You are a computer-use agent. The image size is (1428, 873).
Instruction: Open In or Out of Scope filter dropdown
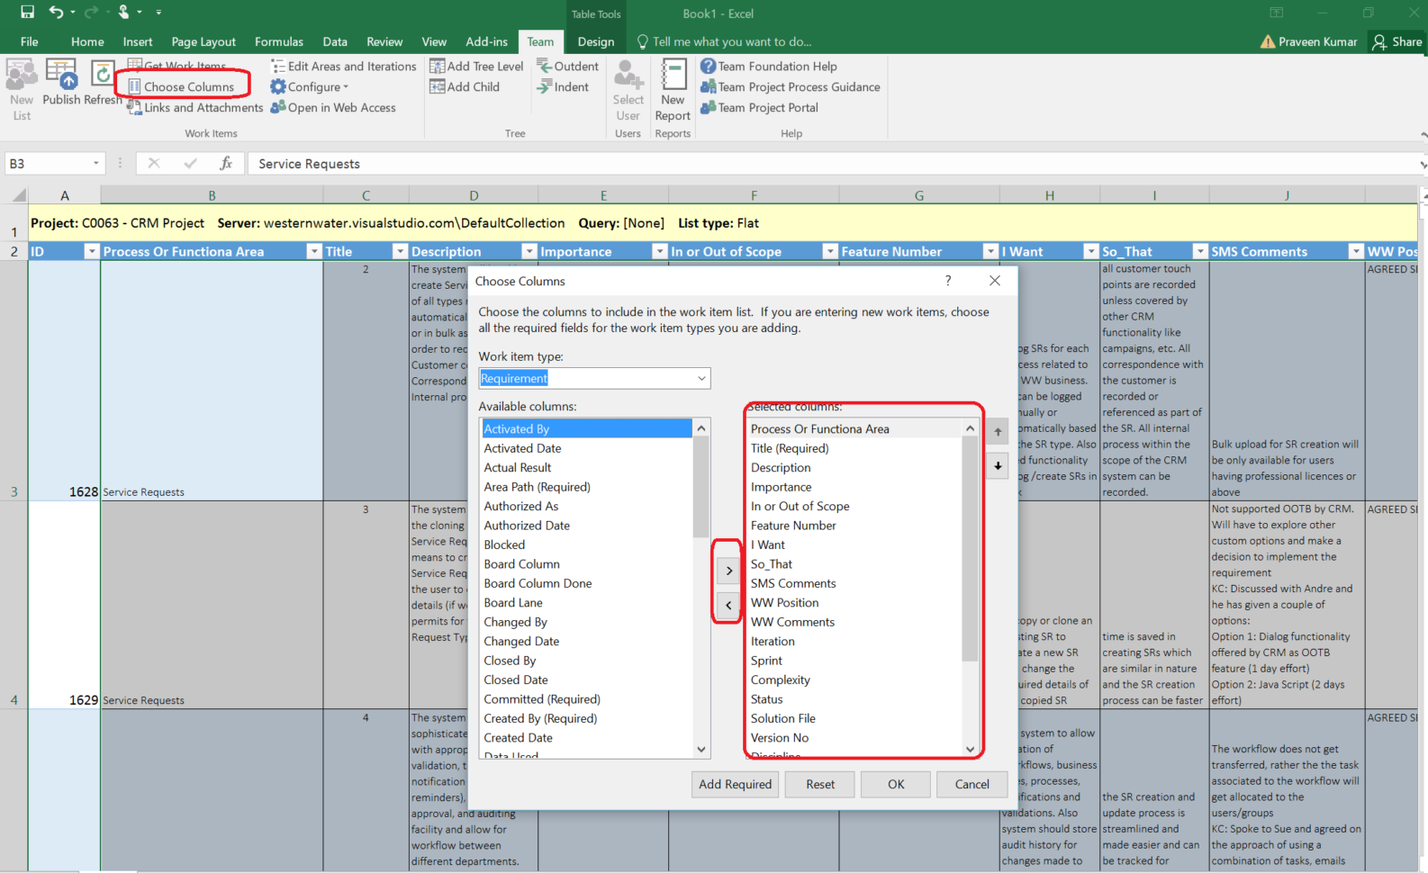829,251
